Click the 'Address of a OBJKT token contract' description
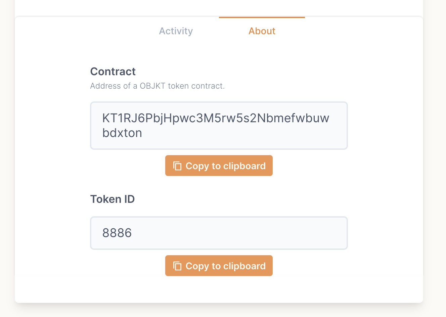The image size is (446, 317). pos(158,86)
